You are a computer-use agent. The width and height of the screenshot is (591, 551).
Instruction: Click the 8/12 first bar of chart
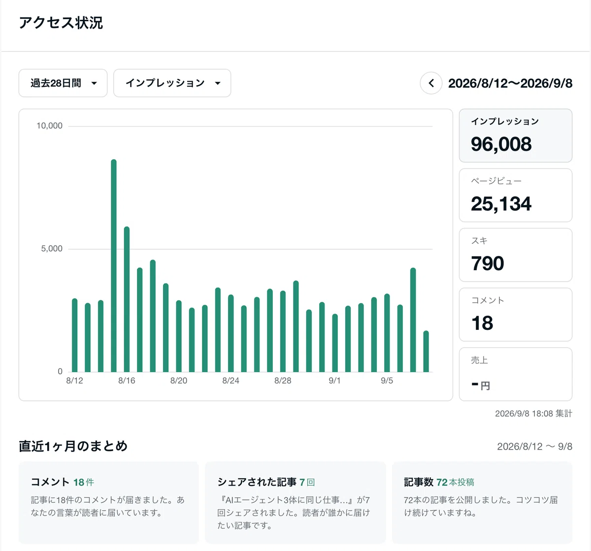click(75, 335)
